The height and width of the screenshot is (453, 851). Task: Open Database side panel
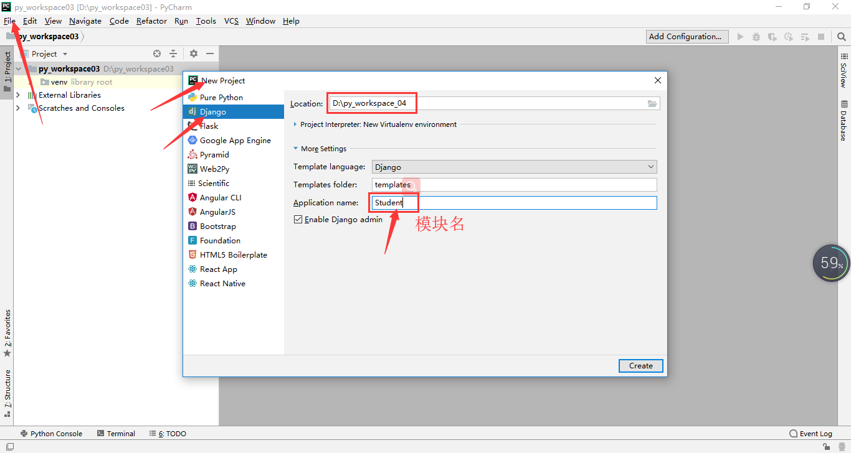pyautogui.click(x=844, y=120)
